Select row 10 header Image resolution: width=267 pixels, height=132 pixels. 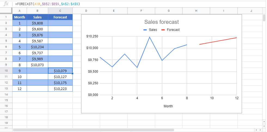point(6,70)
